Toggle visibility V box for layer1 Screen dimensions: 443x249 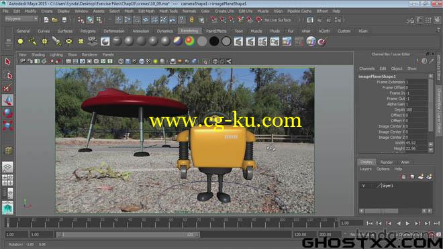pyautogui.click(x=363, y=186)
